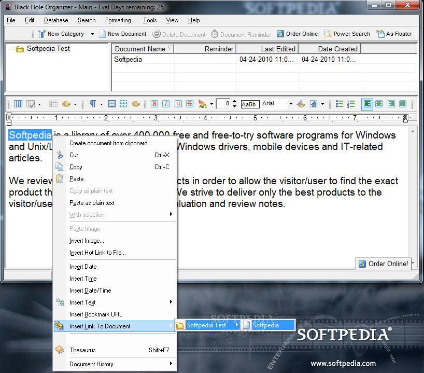Viewport: 424px width, 373px height.
Task: Click the clipboard icon next to Paste
Action: click(60, 178)
